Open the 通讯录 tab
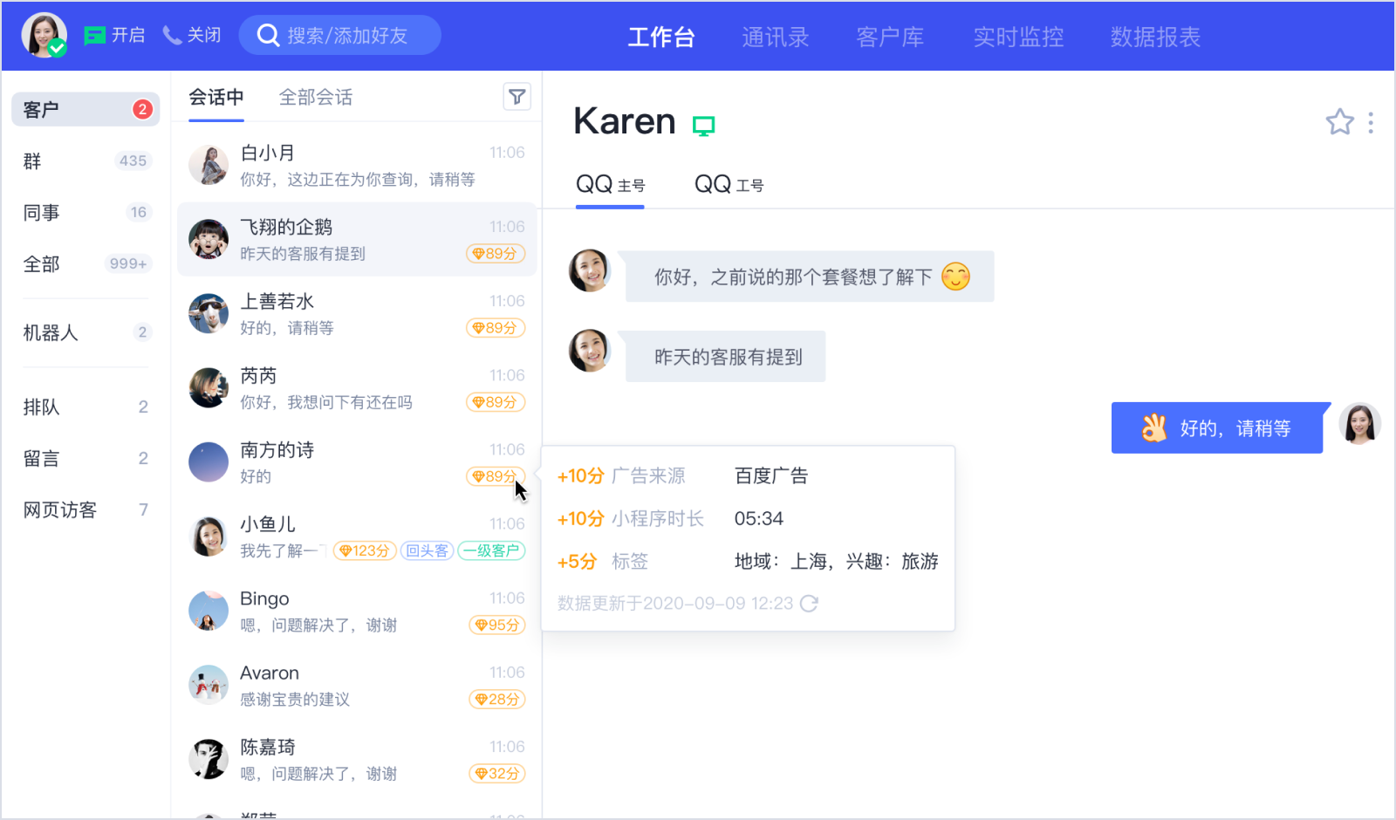This screenshot has height=820, width=1396. (776, 37)
